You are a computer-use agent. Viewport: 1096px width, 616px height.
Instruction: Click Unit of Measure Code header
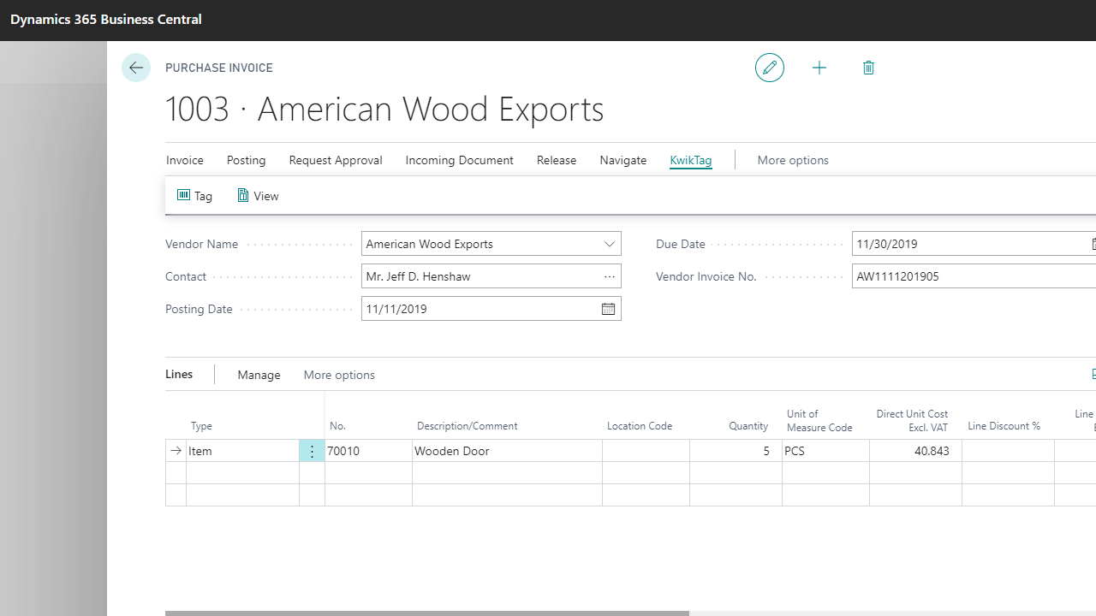click(x=819, y=420)
